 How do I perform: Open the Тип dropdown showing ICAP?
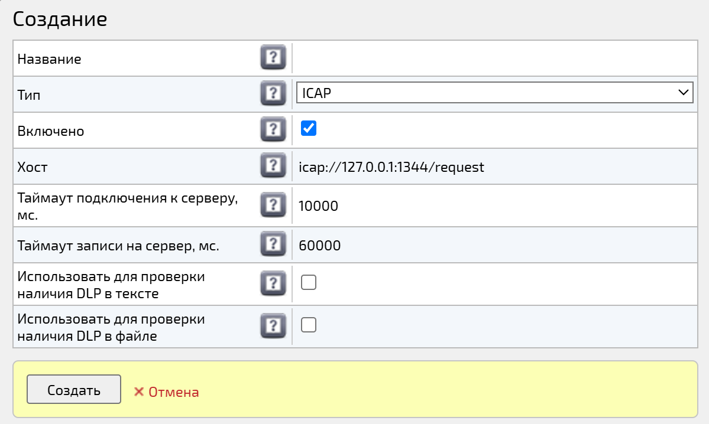494,93
